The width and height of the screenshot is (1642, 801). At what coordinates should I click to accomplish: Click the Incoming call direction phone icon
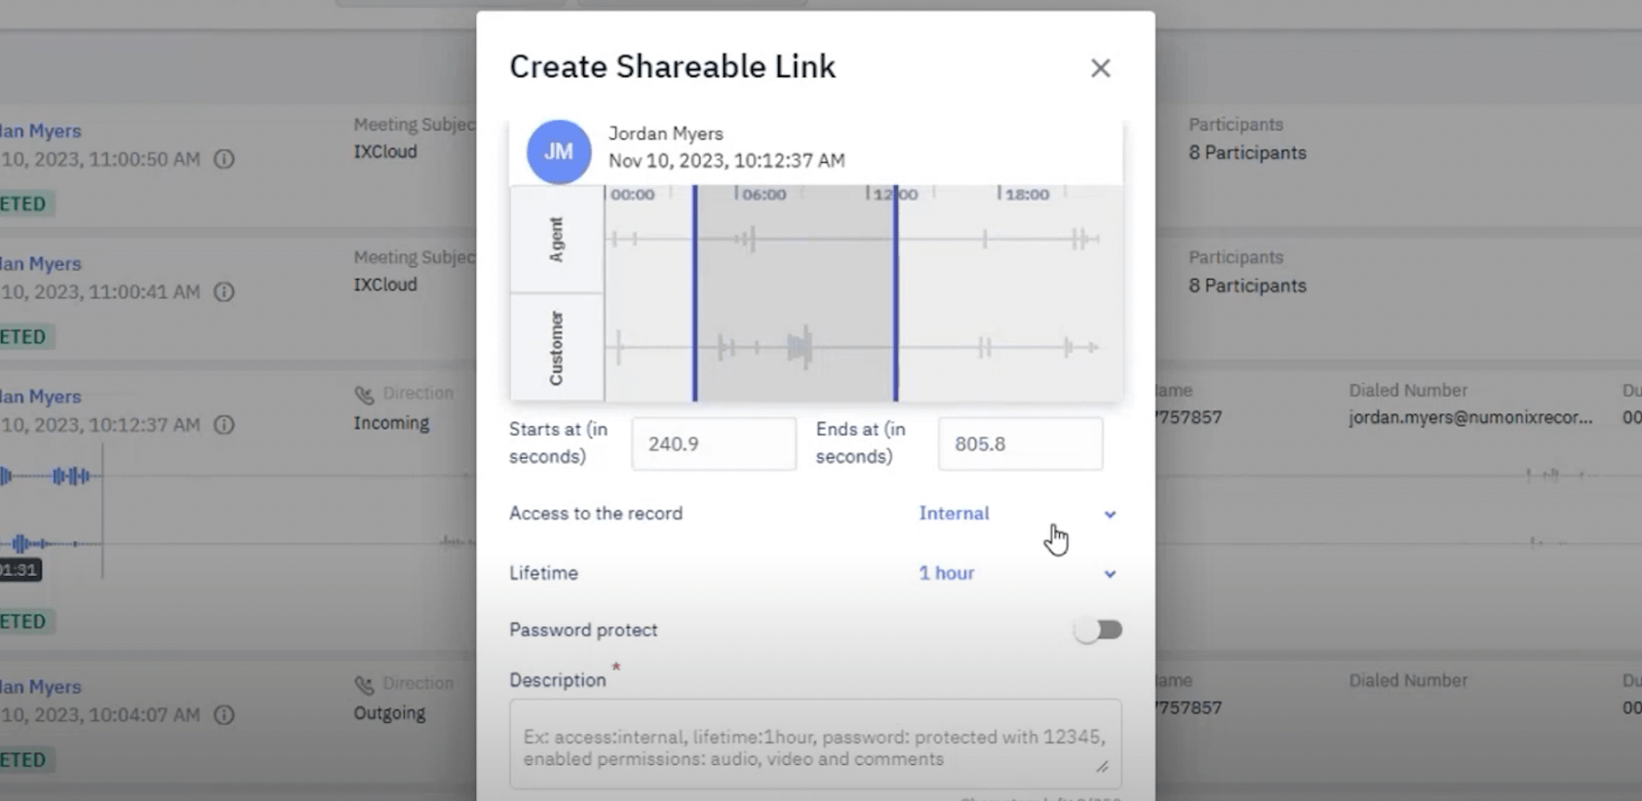click(x=365, y=395)
